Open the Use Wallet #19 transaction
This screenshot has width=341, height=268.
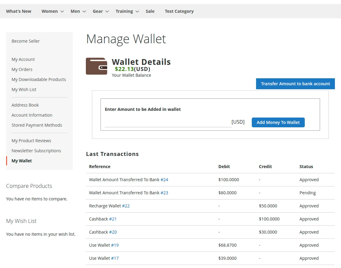(115, 245)
